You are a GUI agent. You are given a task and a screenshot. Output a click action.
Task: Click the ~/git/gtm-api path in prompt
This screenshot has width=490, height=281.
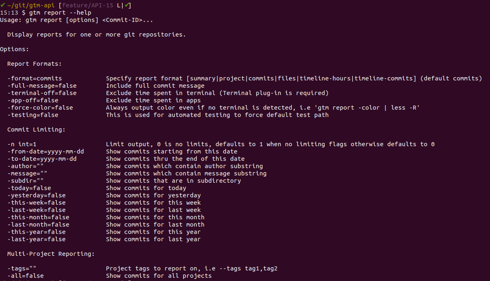pos(31,5)
